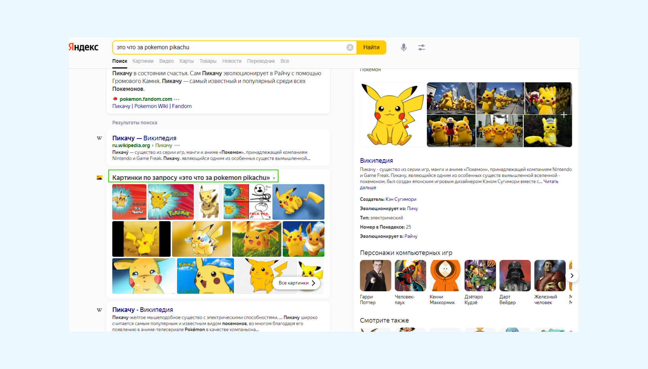This screenshot has width=648, height=369.
Task: Open the pokemon.fandom.com result options dots
Action: click(177, 99)
